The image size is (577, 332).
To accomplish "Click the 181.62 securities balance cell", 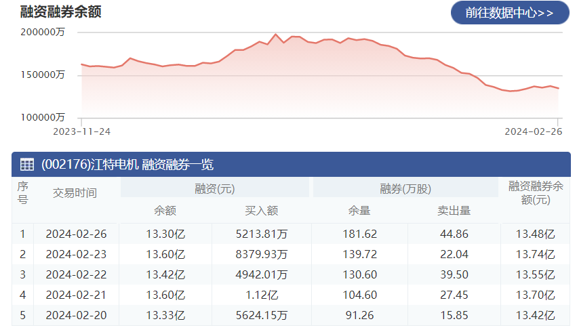I will pyautogui.click(x=360, y=234).
